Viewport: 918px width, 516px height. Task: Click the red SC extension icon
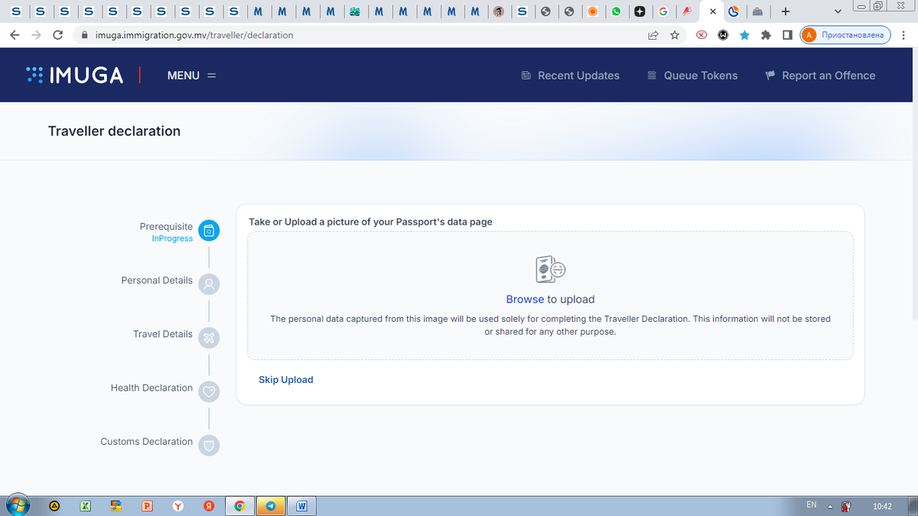[702, 35]
